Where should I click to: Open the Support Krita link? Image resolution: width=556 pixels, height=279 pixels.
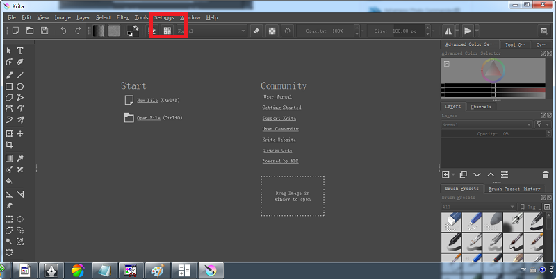pyautogui.click(x=279, y=118)
